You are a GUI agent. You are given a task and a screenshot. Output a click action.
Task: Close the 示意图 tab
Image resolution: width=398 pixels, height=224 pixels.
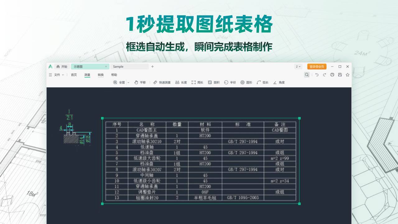tap(106, 67)
